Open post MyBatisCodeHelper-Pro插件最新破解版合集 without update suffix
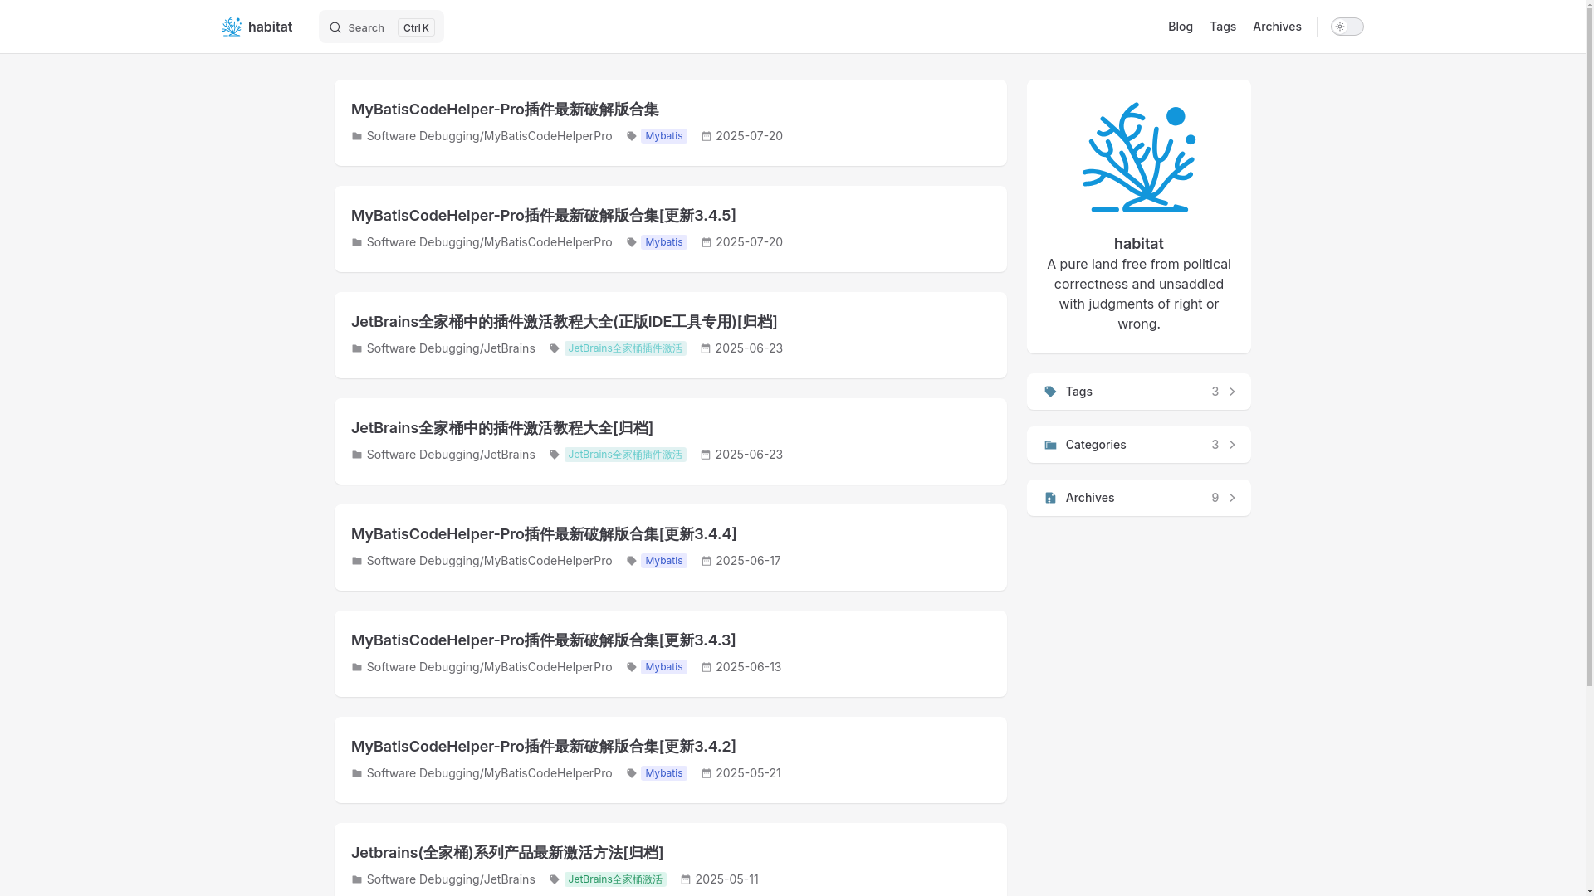 point(505,110)
